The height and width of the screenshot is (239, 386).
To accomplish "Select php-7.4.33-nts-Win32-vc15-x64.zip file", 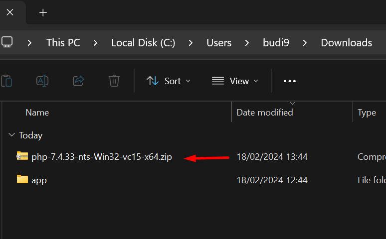I will coord(102,157).
